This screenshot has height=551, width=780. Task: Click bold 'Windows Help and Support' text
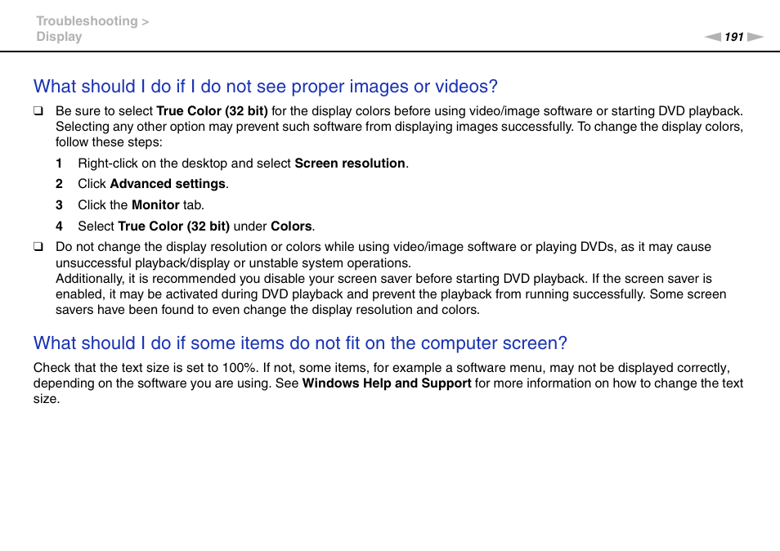click(x=387, y=383)
